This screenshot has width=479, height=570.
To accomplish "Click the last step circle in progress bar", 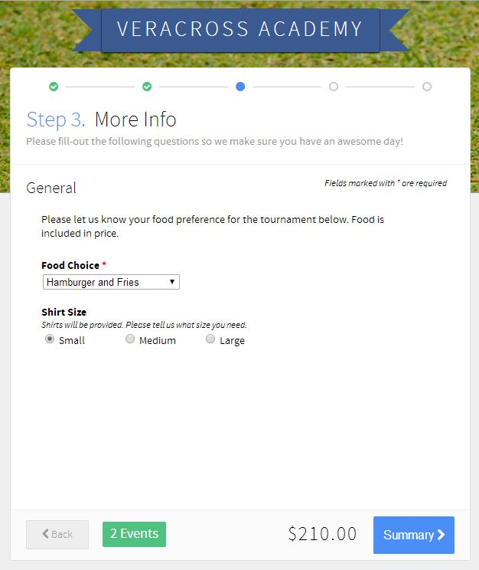I will (427, 87).
